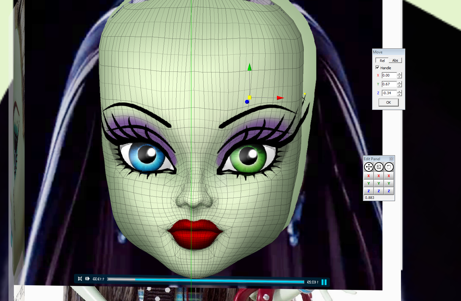Decrease the X value with down spinner
The height and width of the screenshot is (301, 461).
pos(399,77)
